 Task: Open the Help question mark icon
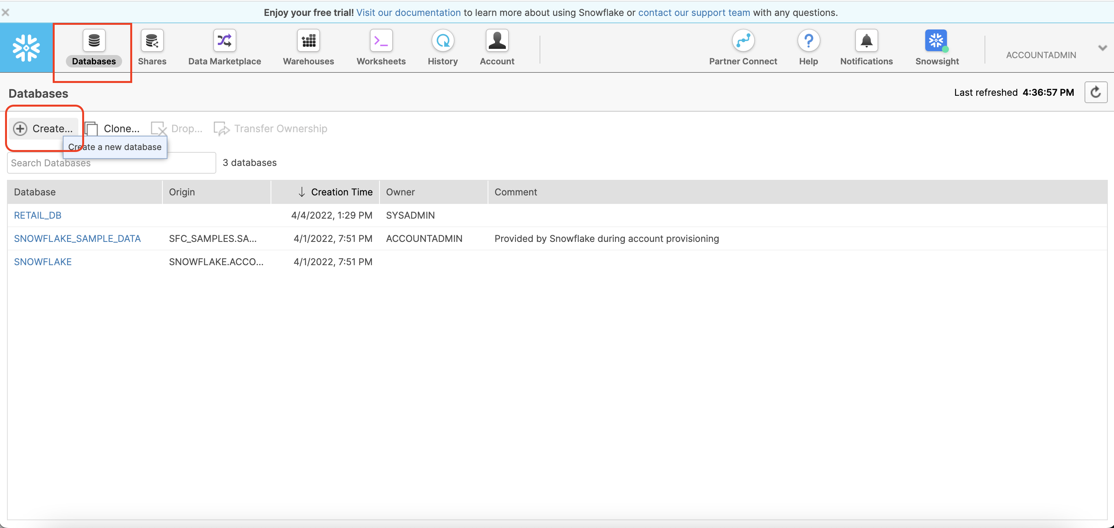tap(808, 41)
